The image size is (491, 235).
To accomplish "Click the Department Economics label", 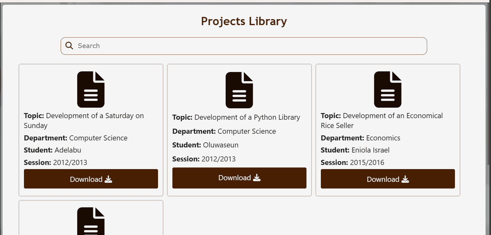I will click(x=360, y=138).
